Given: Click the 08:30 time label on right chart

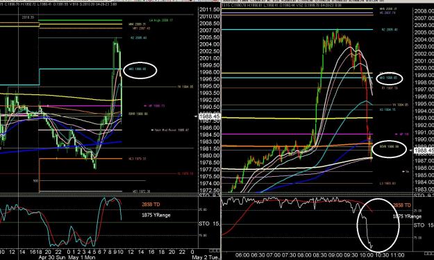Looking at the screenshot, I should click(321, 255).
